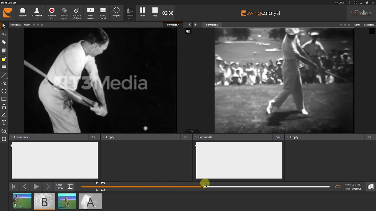Collapse the Comments panel under Viewport A

click(x=12, y=137)
